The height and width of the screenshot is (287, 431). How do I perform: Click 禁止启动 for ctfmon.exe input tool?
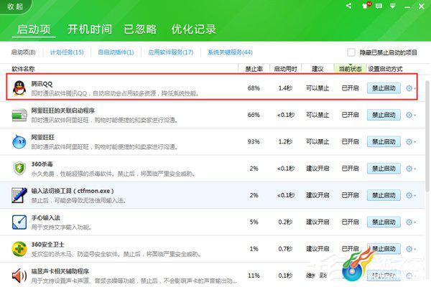point(384,195)
